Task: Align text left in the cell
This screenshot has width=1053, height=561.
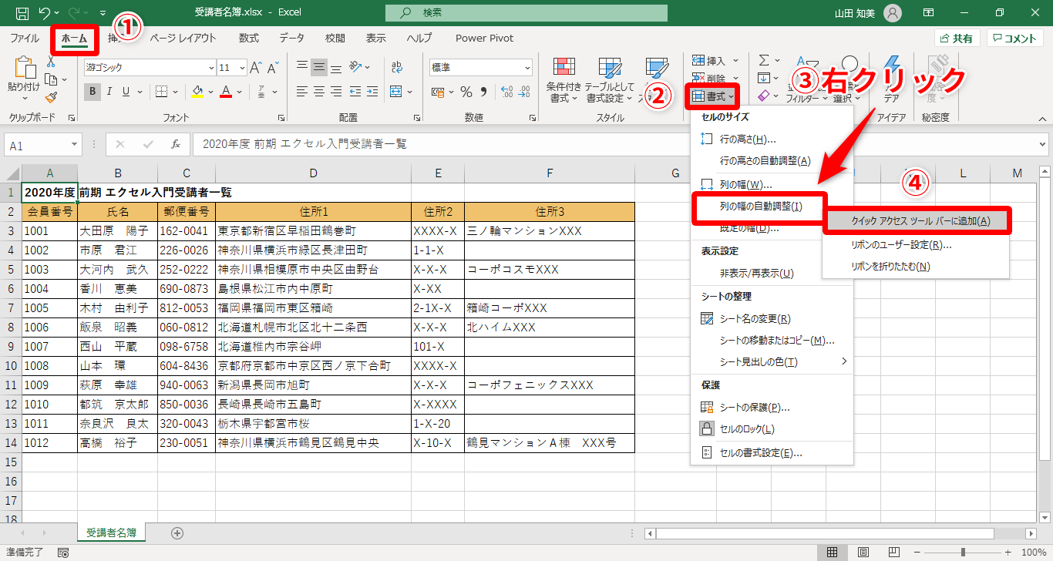Action: 301,92
